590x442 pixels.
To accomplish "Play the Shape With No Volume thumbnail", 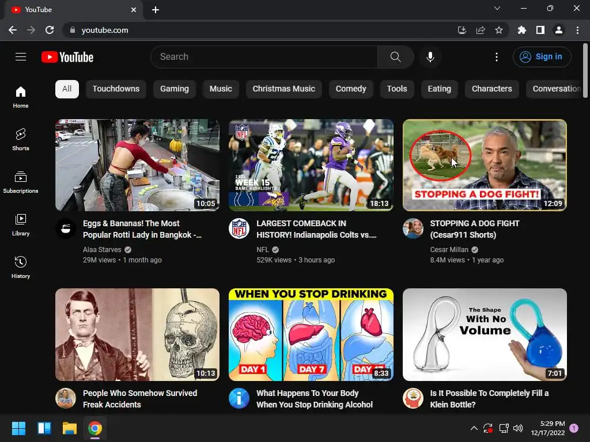I will click(x=485, y=334).
